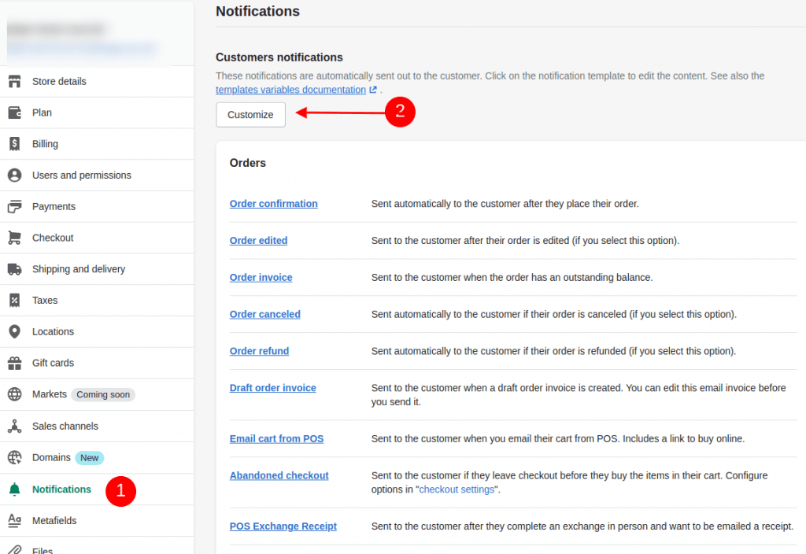Click the Taxes percent receipt icon
This screenshot has width=806, height=554.
click(x=14, y=300)
